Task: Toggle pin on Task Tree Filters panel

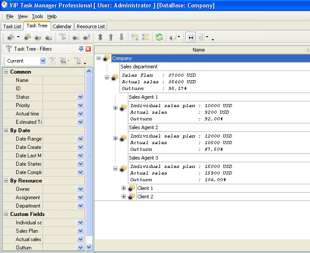Action: [x=81, y=49]
